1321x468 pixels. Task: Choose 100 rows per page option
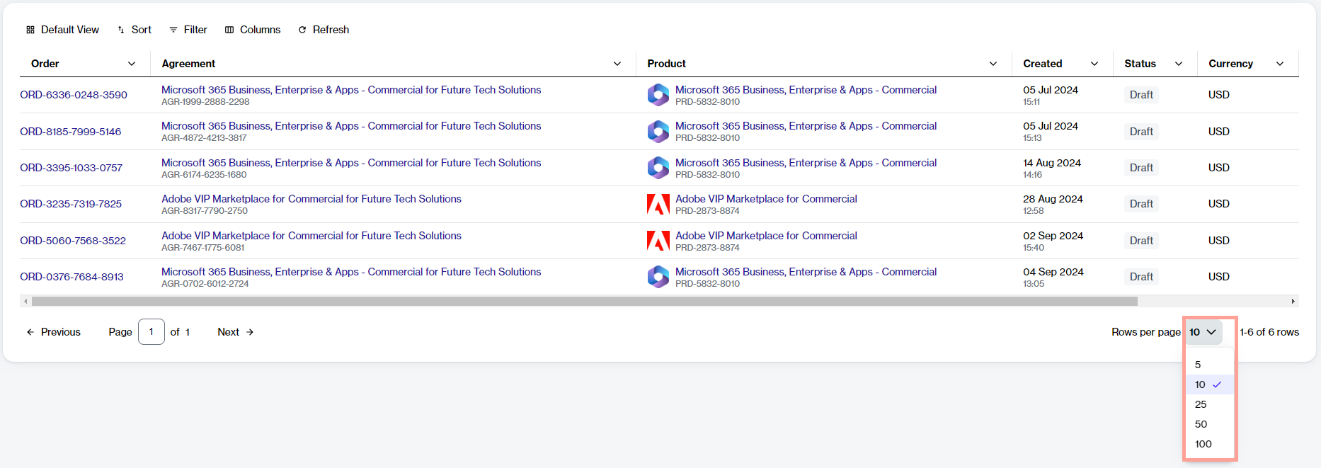click(x=1203, y=444)
